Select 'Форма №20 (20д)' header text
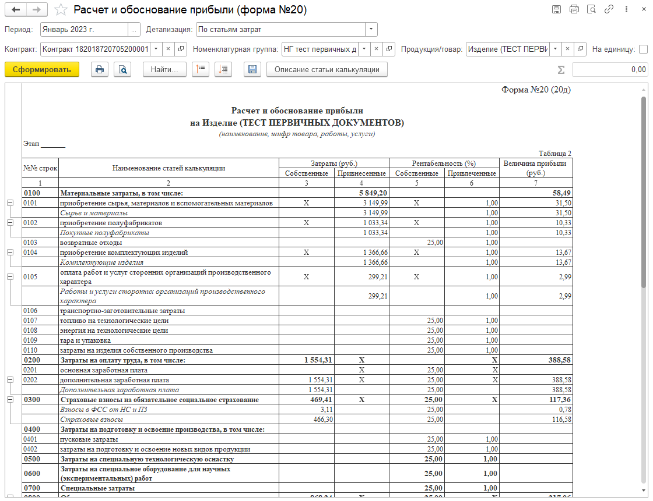 (536, 90)
